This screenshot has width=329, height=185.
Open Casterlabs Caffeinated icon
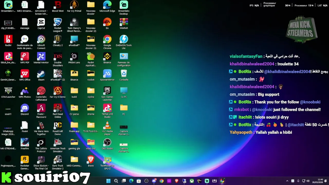tap(41, 94)
